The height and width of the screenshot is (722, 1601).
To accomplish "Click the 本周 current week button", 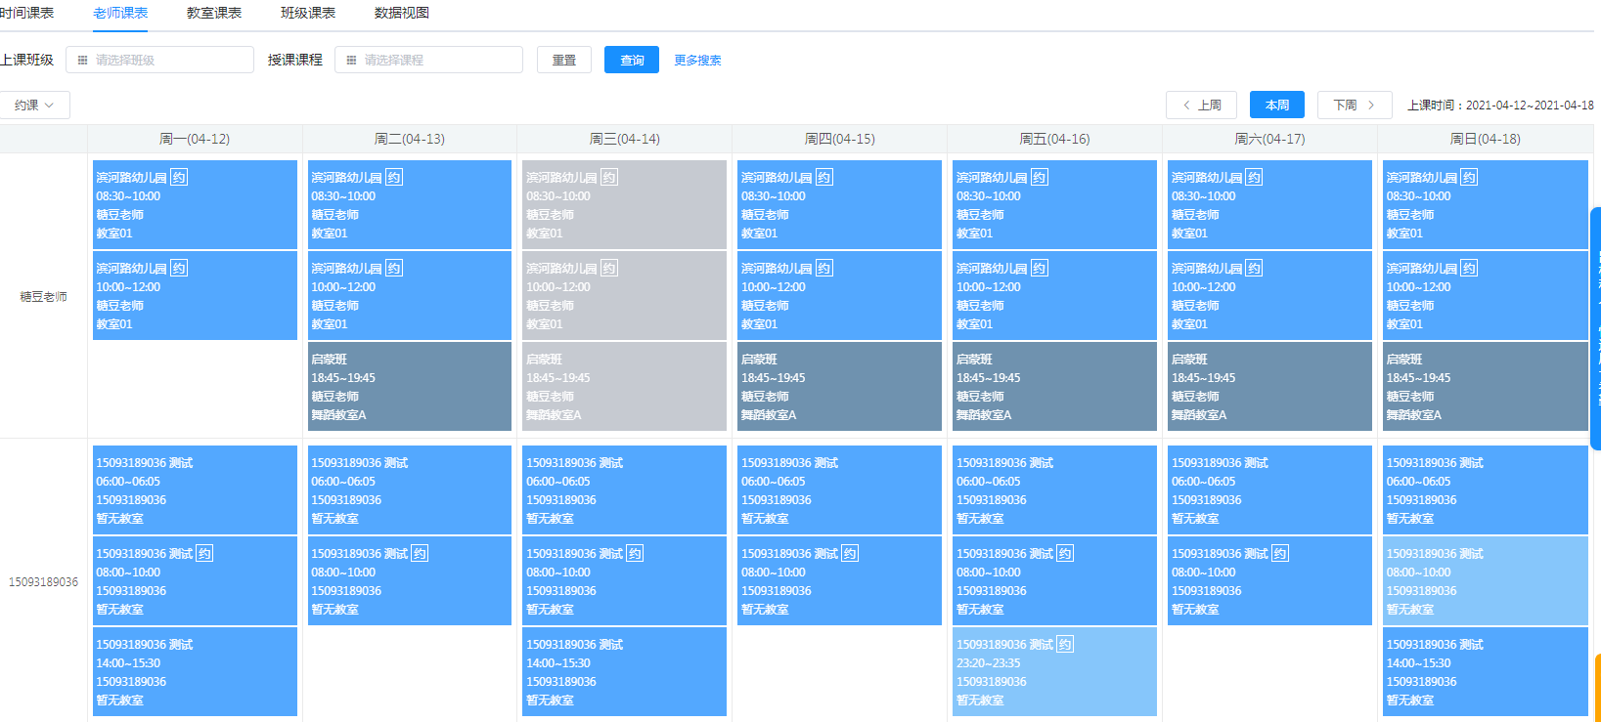I will click(x=1277, y=105).
